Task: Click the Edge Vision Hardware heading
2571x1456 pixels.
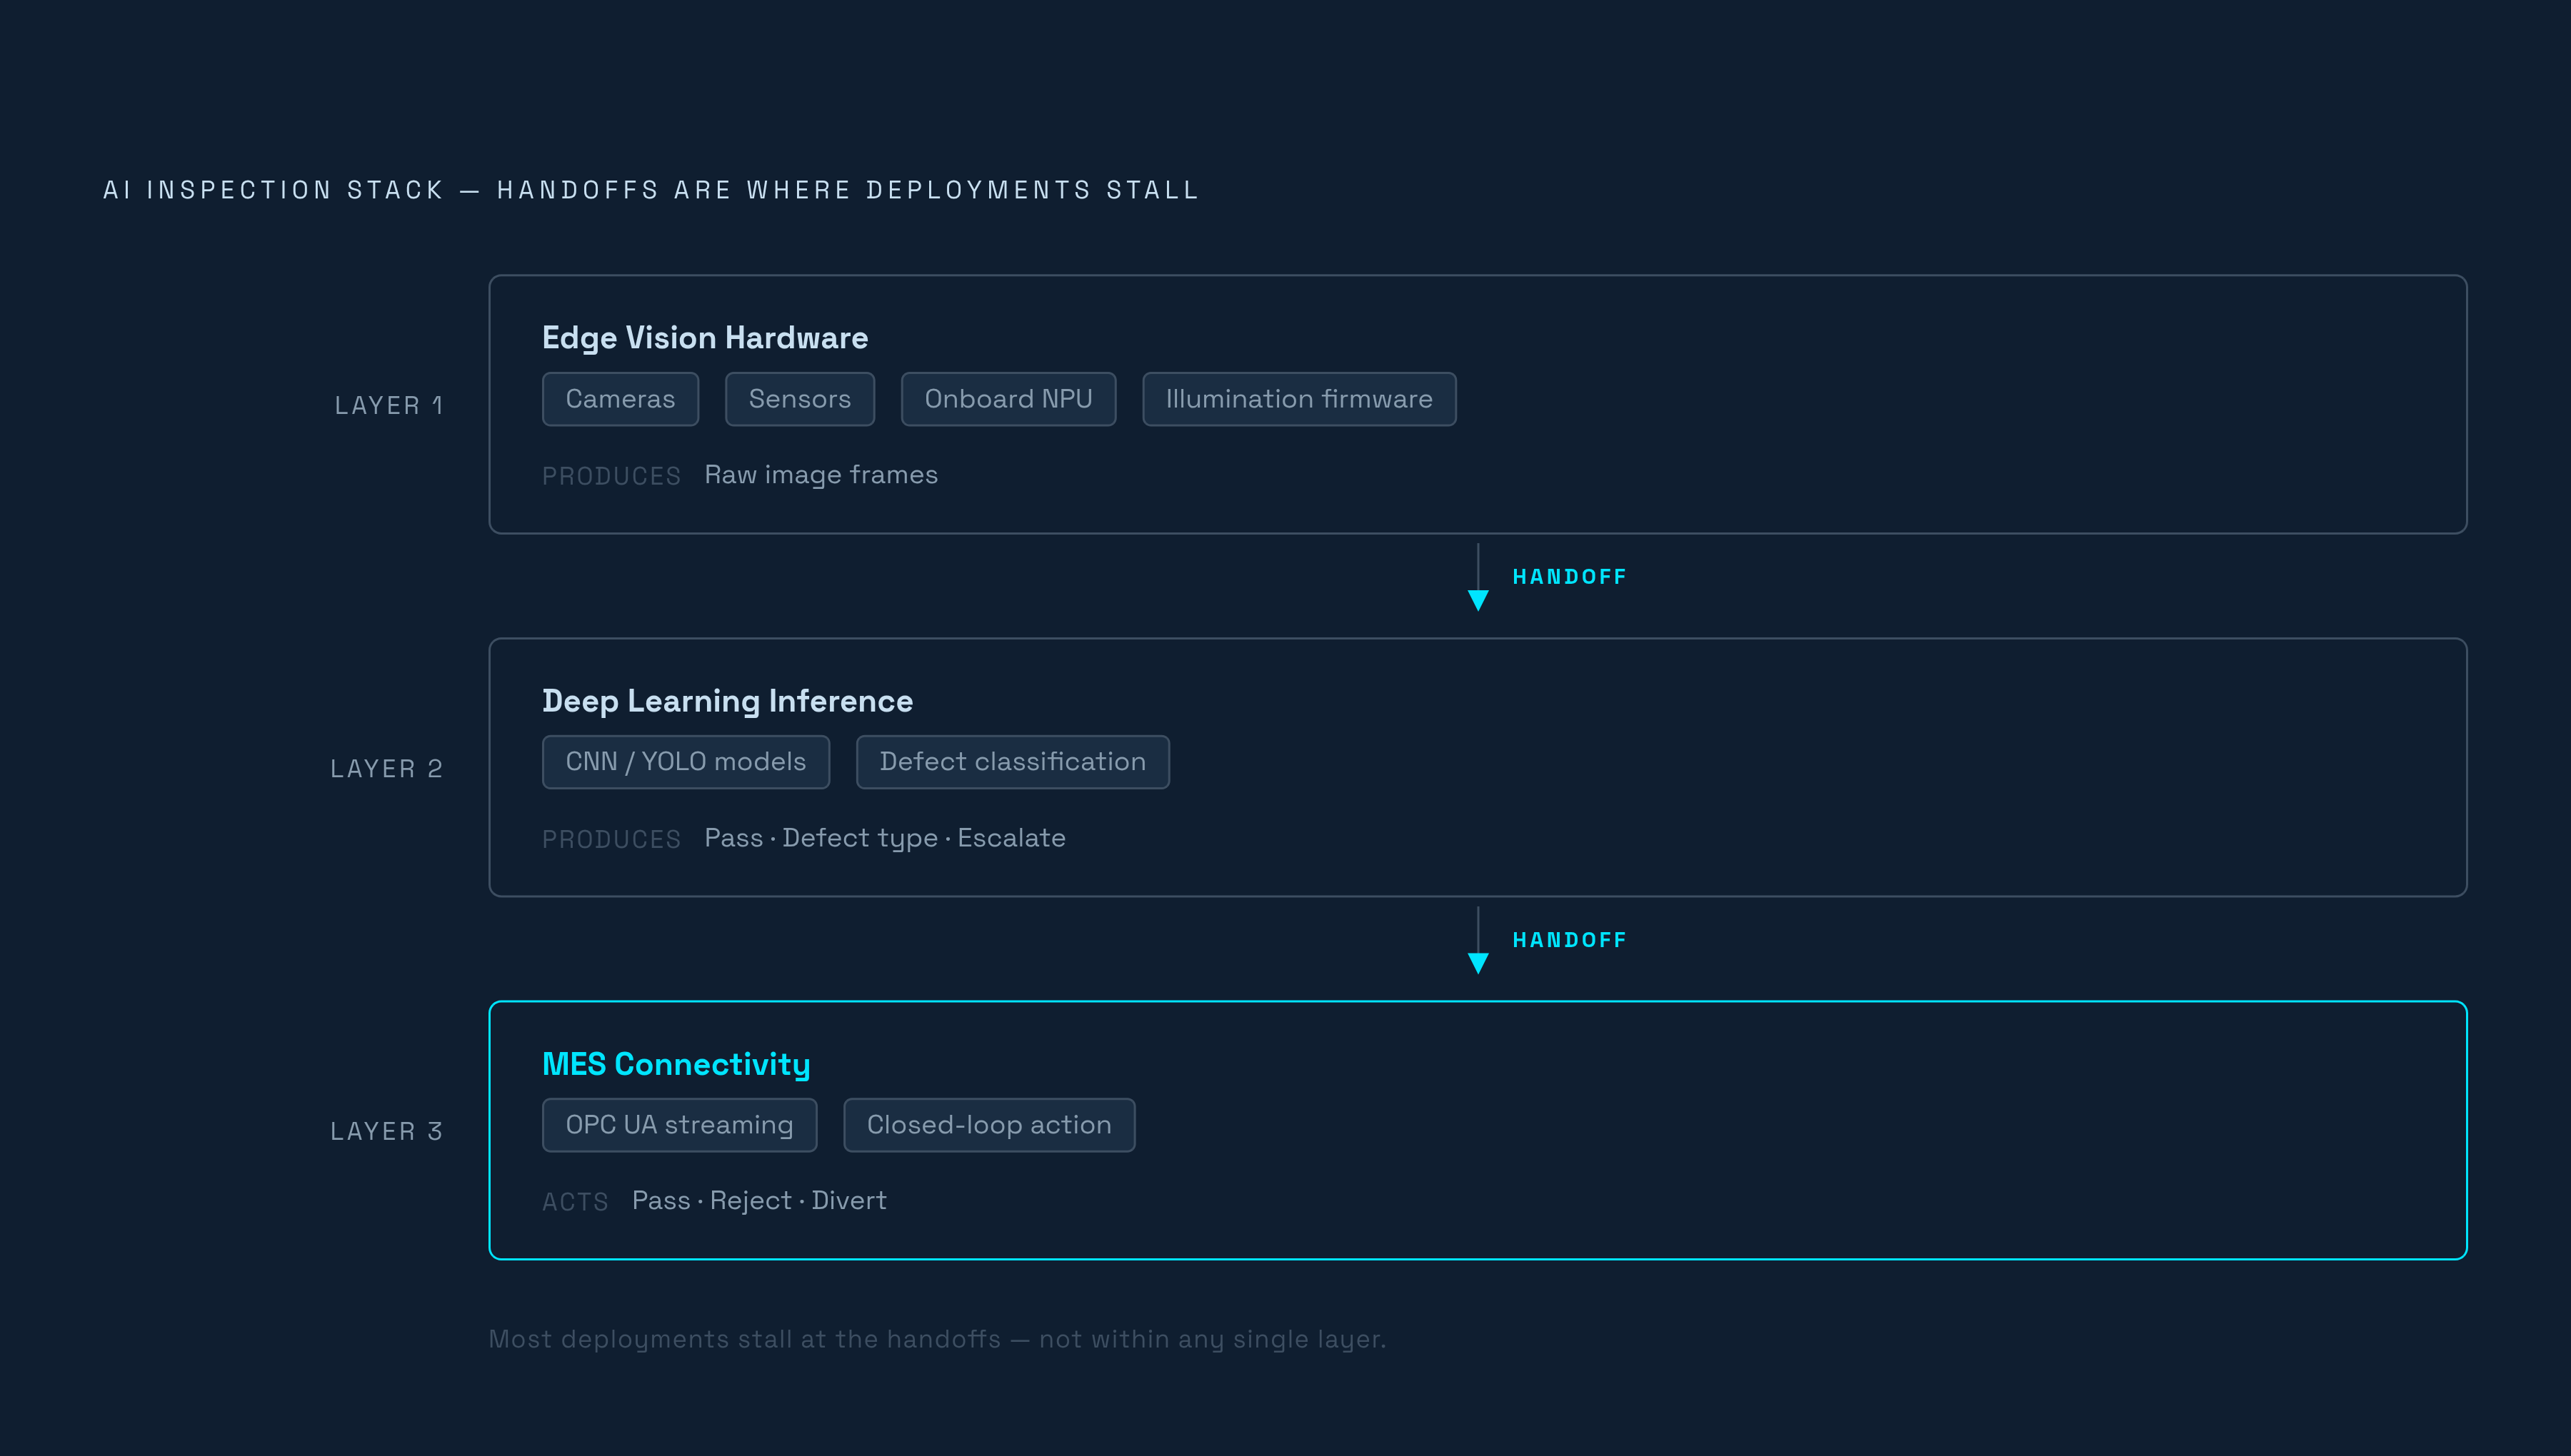Action: (x=704, y=338)
